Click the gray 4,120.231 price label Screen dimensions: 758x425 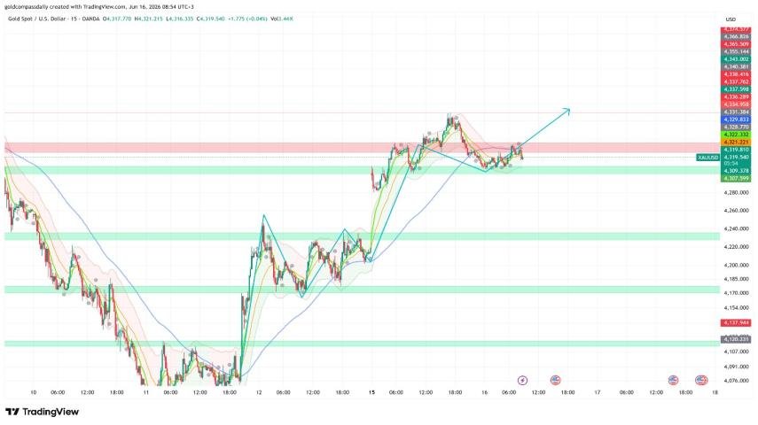(x=736, y=339)
